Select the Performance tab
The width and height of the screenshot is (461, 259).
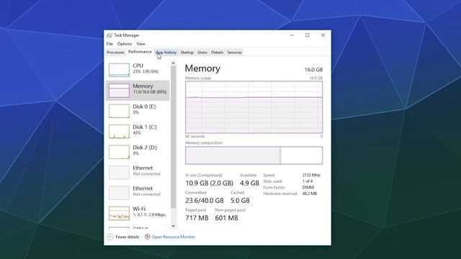pos(140,52)
